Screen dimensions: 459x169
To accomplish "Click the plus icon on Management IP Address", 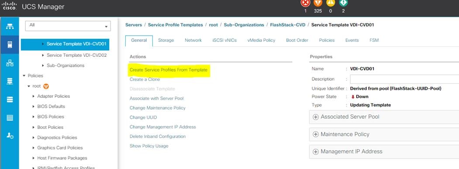I will pyautogui.click(x=316, y=152).
